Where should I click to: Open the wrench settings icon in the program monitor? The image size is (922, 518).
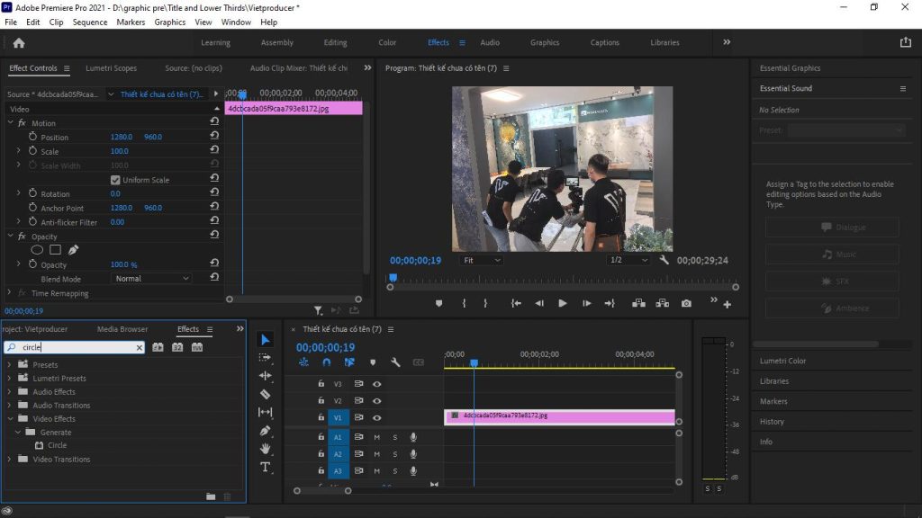(664, 260)
